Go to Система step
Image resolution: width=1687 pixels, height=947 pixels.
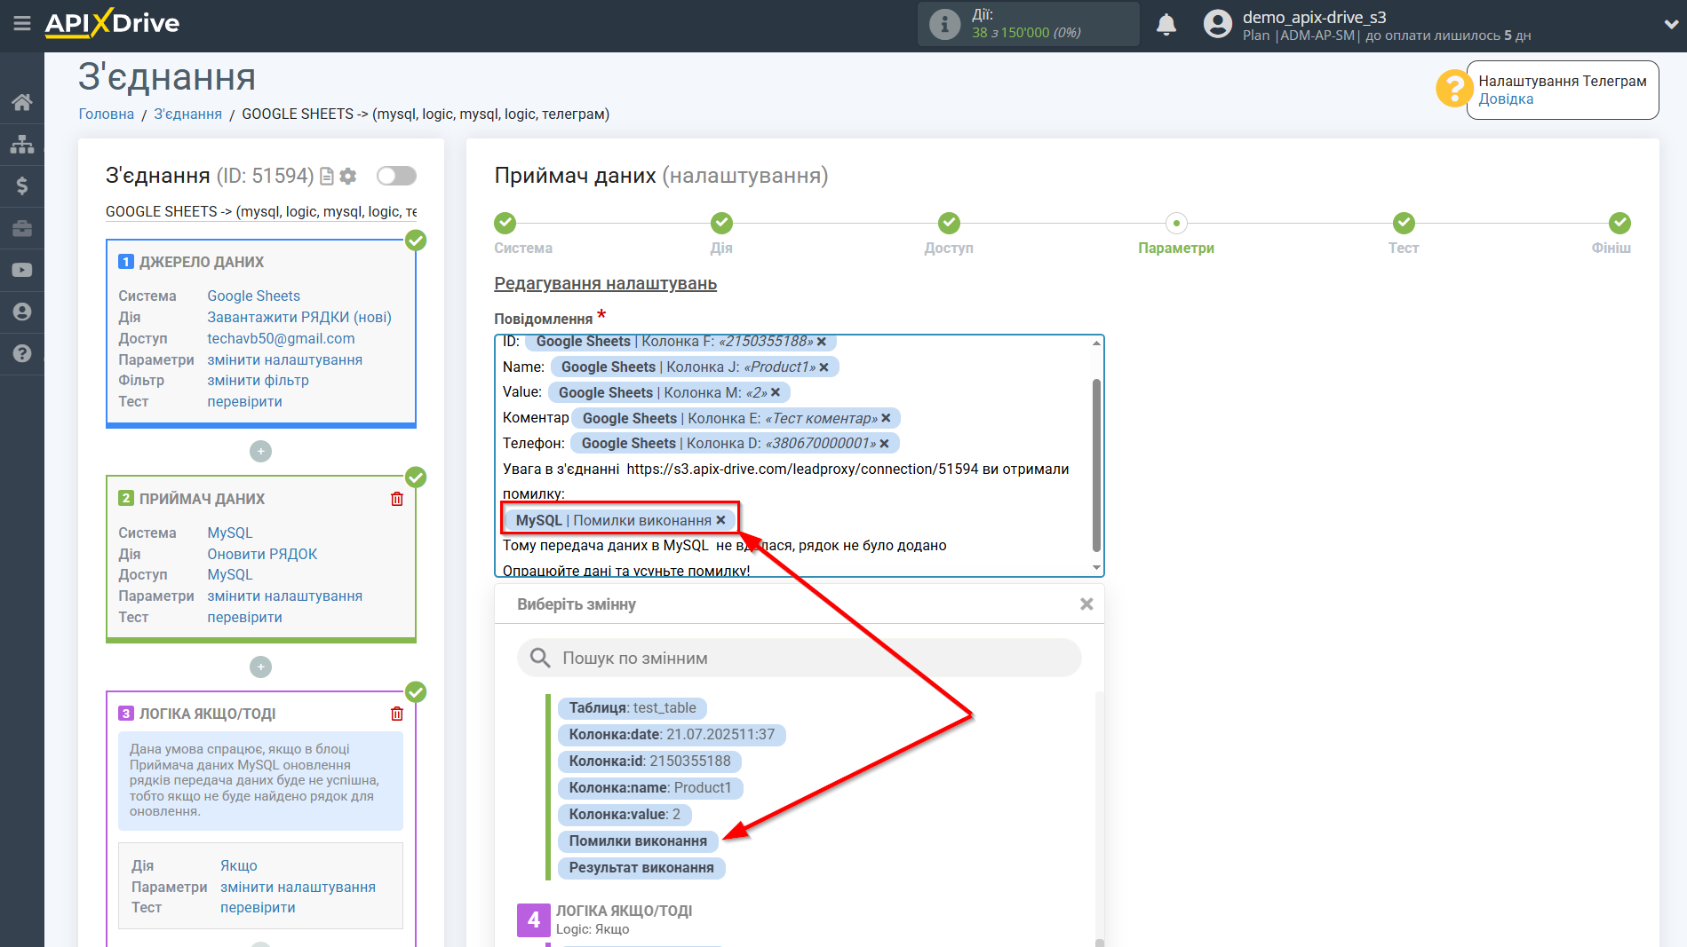tap(505, 224)
